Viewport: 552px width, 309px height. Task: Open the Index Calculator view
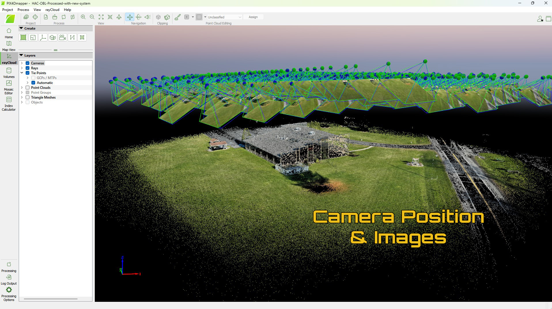pyautogui.click(x=9, y=103)
